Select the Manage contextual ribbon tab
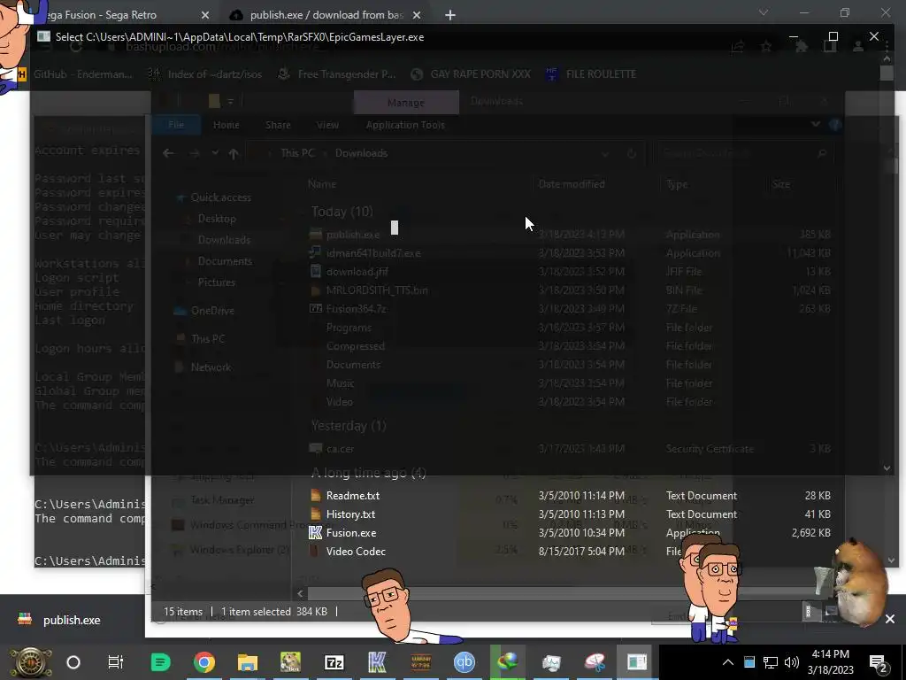The height and width of the screenshot is (680, 906). pos(405,103)
